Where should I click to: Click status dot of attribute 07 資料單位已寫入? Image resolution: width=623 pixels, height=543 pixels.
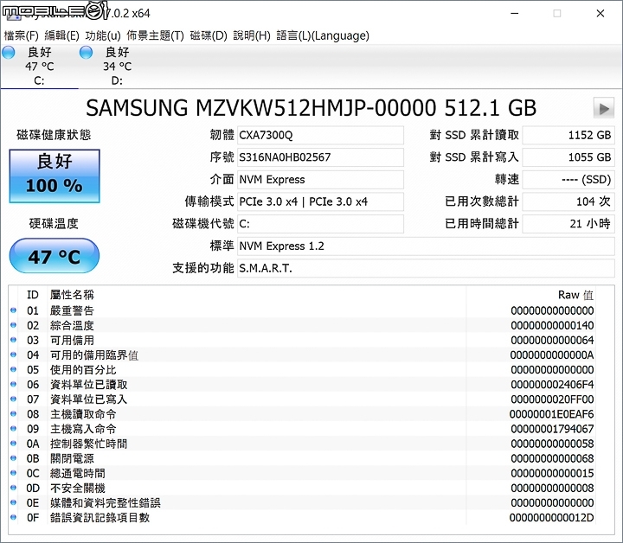point(13,399)
